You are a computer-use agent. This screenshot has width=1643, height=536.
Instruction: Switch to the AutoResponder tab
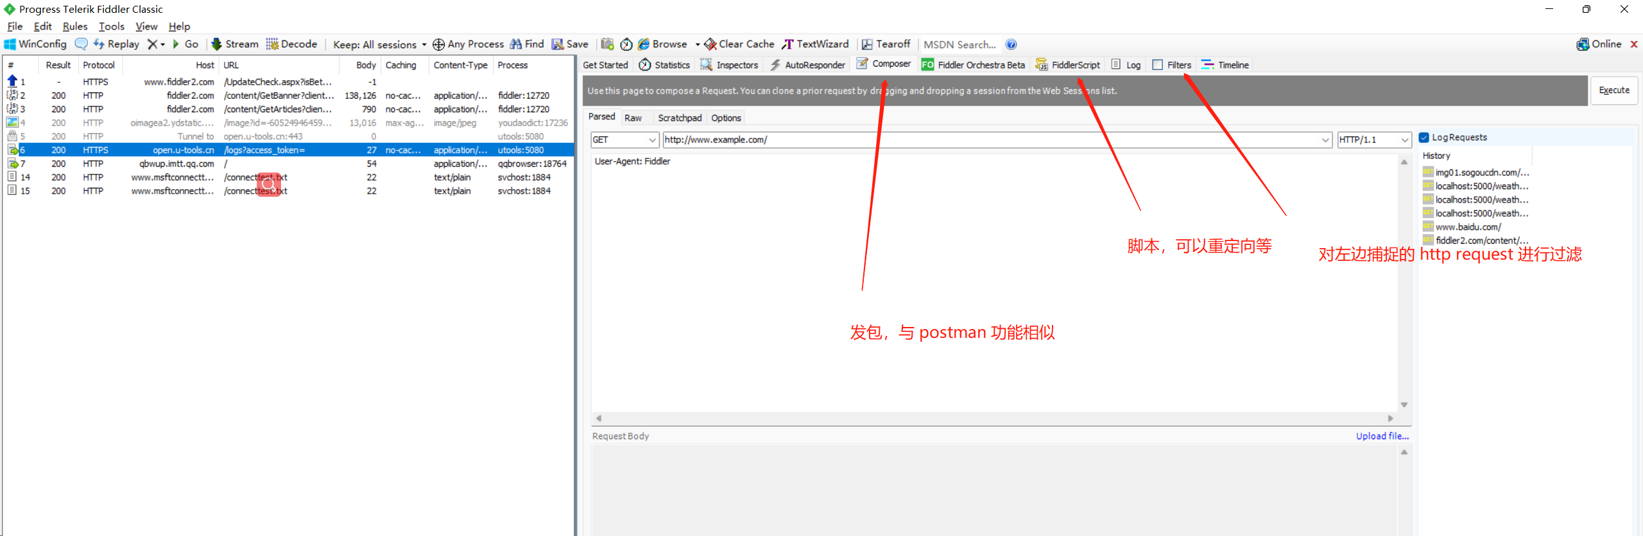[807, 65]
